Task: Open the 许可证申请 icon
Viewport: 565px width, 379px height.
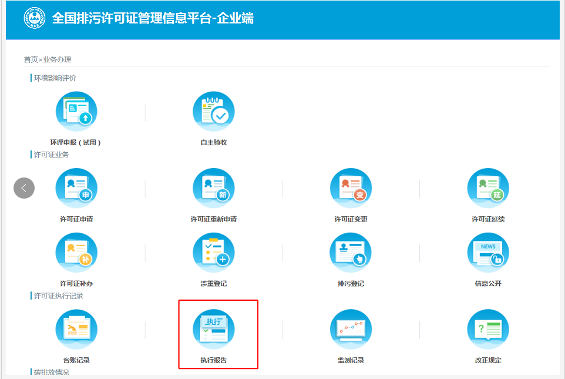Action: point(76,189)
